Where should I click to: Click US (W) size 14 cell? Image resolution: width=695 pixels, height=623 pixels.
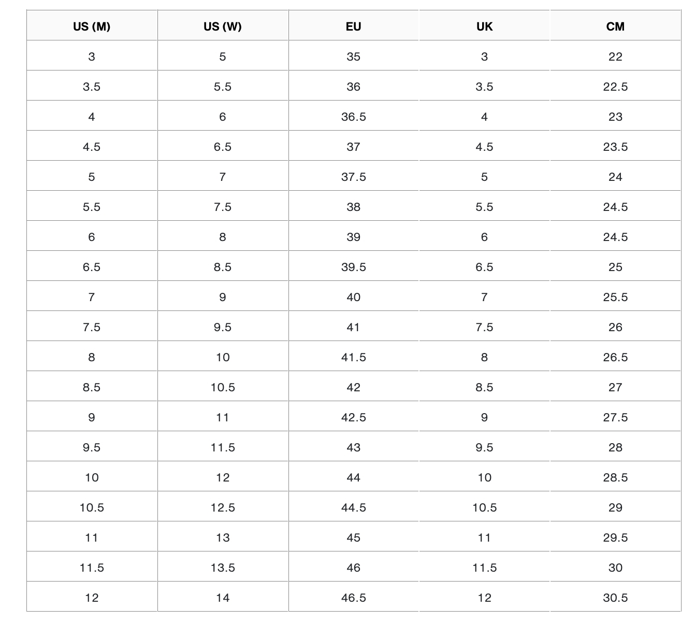223,598
